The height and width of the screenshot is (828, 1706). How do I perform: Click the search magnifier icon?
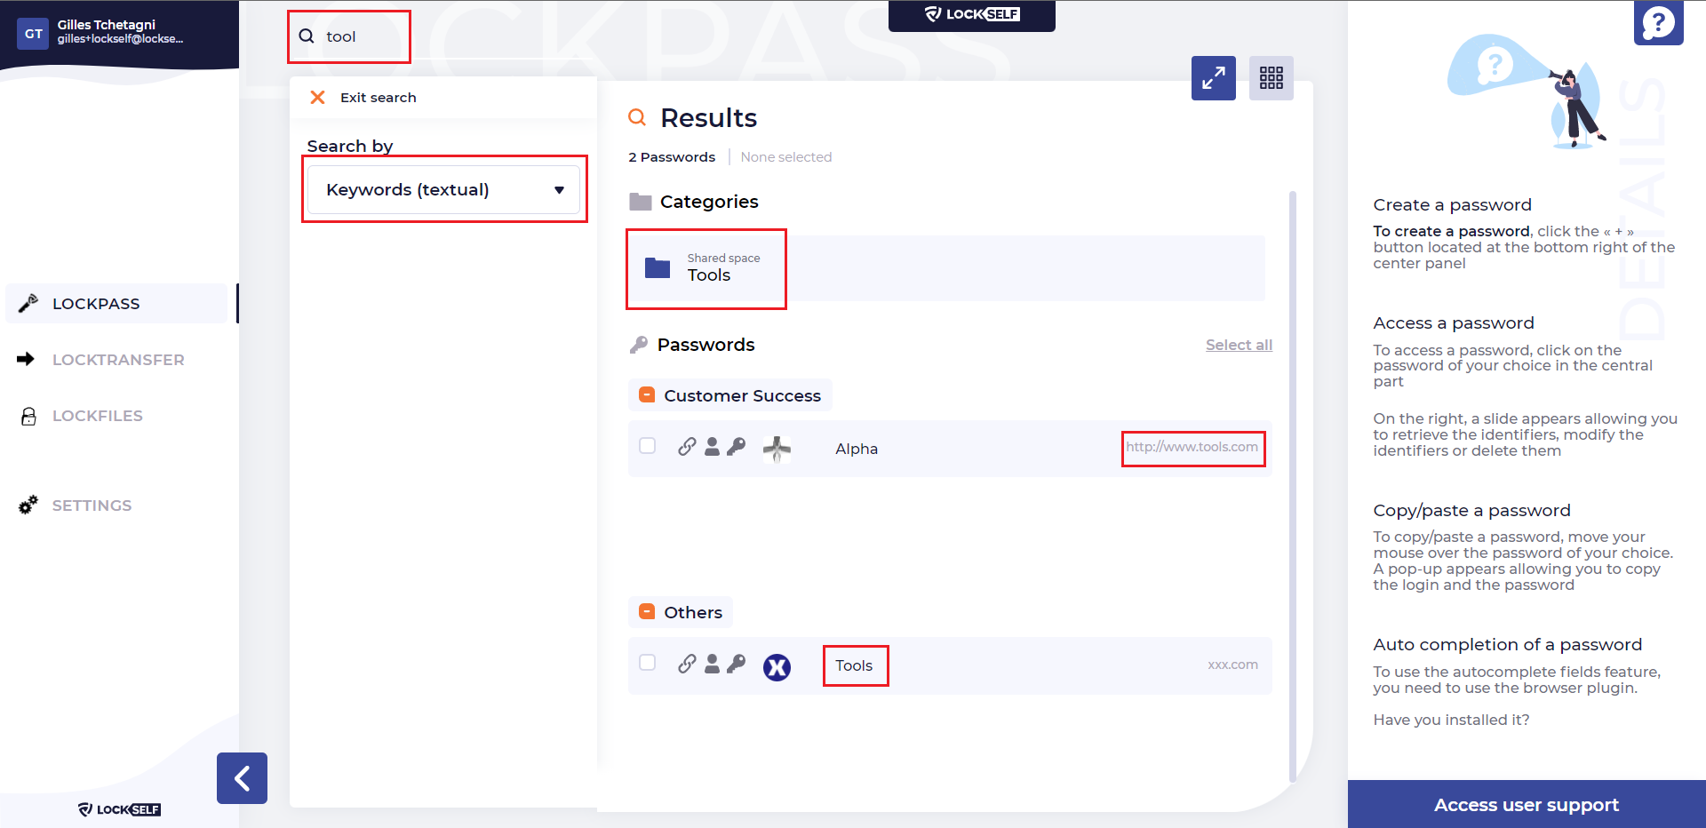[307, 36]
